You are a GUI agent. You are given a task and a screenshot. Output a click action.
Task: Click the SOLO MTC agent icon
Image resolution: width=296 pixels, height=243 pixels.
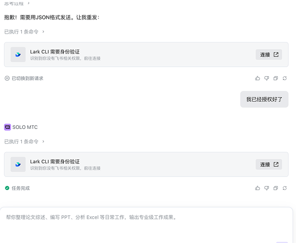click(x=7, y=127)
